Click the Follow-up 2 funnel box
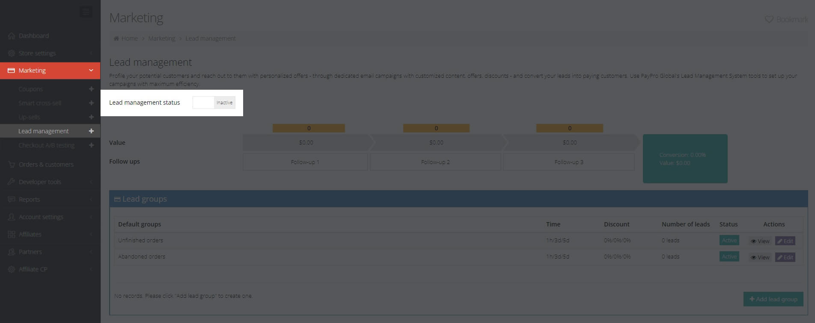The height and width of the screenshot is (323, 815). (x=435, y=162)
